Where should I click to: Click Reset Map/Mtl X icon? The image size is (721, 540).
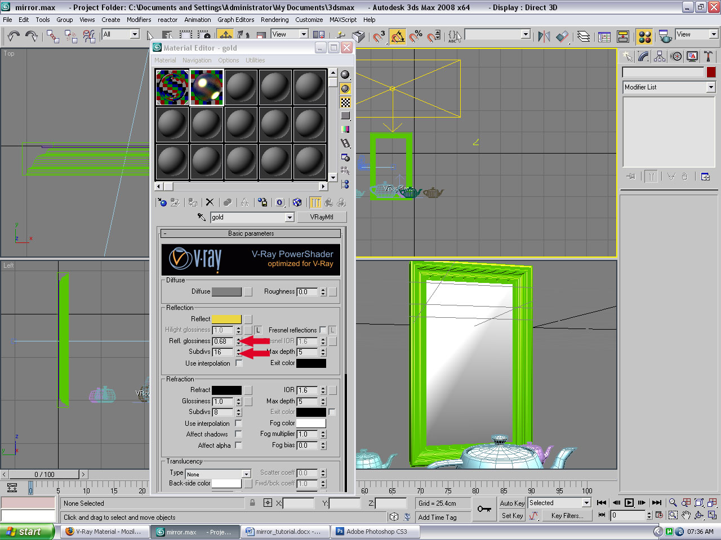tap(210, 202)
